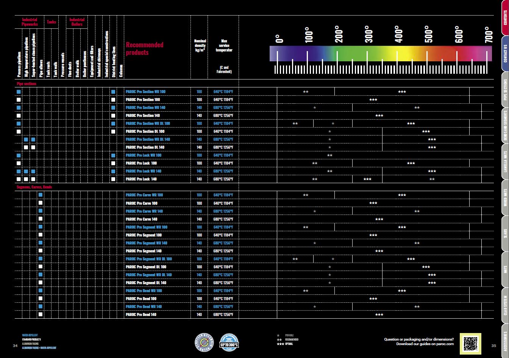Click High temperature pipelines square in Section WR DL 140 row

coord(26,139)
